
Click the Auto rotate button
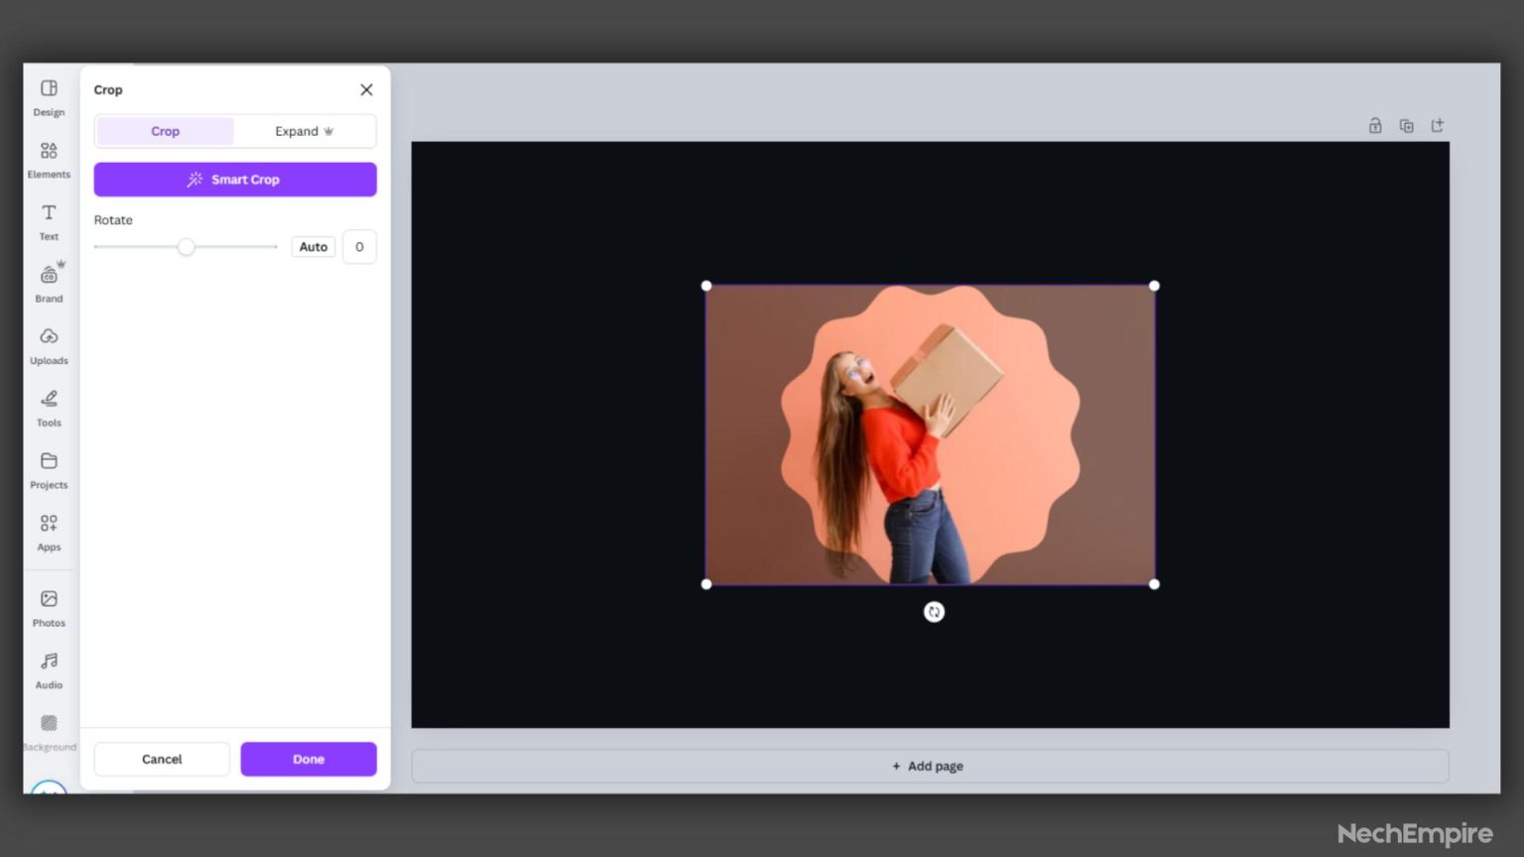point(313,246)
